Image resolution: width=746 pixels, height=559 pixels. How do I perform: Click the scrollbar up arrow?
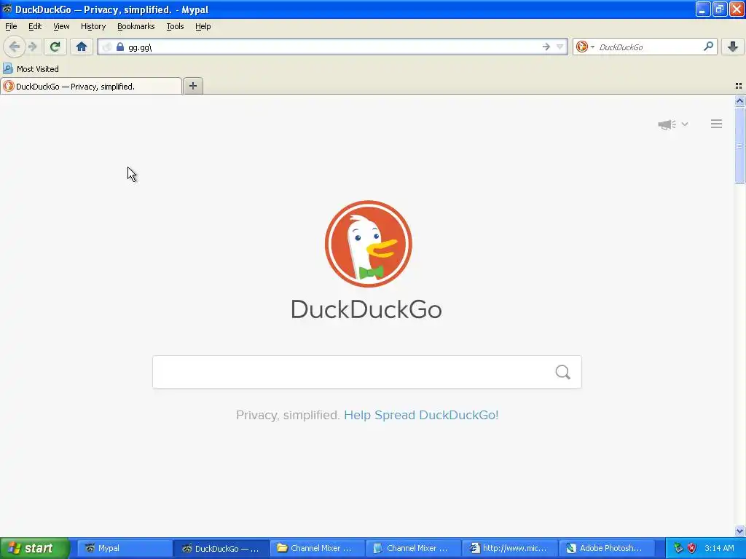(x=739, y=100)
